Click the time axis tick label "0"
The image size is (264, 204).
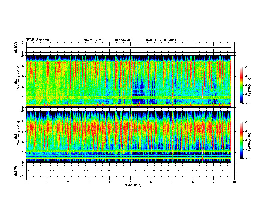pos(26,182)
